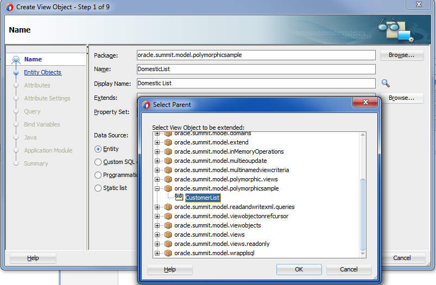Click package icon for oracle.summit.model.readandwritexml.queries
This screenshot has width=436, height=285.
[x=168, y=207]
